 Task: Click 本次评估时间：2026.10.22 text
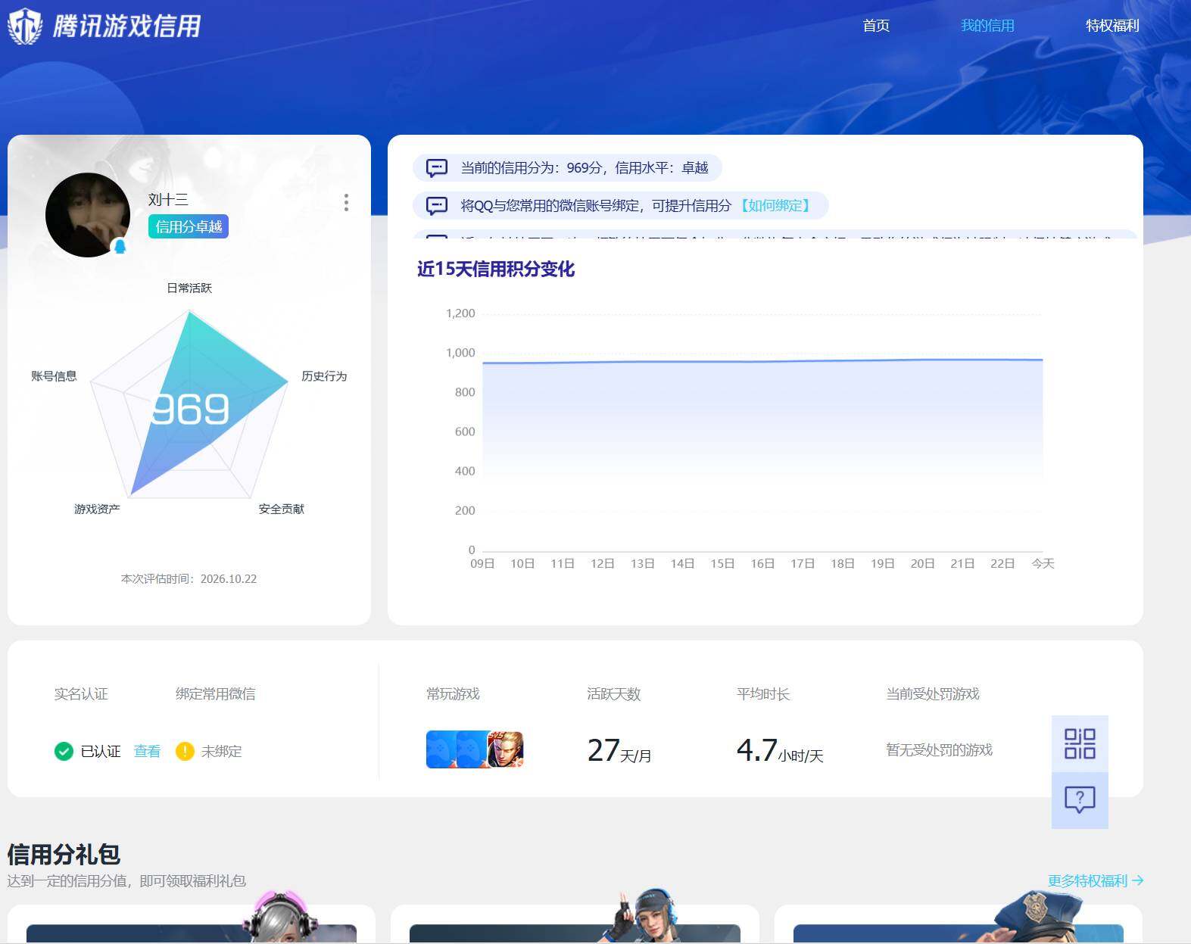[189, 578]
